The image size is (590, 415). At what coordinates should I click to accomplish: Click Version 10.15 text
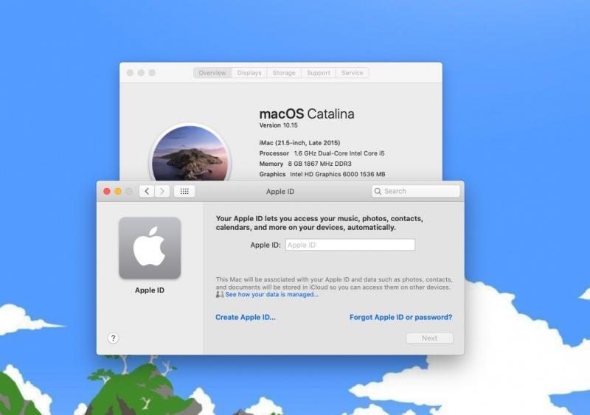point(279,125)
